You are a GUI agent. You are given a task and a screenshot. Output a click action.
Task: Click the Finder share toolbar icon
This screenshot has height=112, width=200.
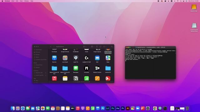[x=97, y=47]
